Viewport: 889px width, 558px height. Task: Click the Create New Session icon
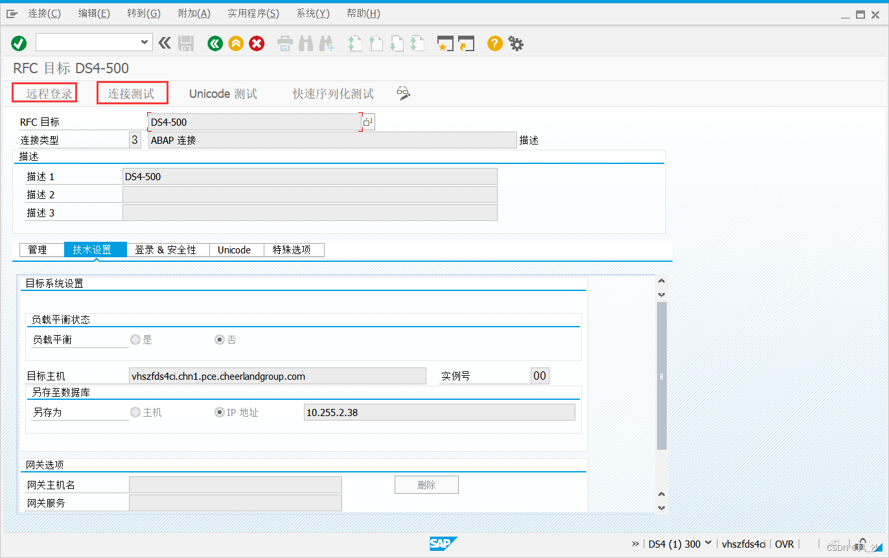[445, 43]
